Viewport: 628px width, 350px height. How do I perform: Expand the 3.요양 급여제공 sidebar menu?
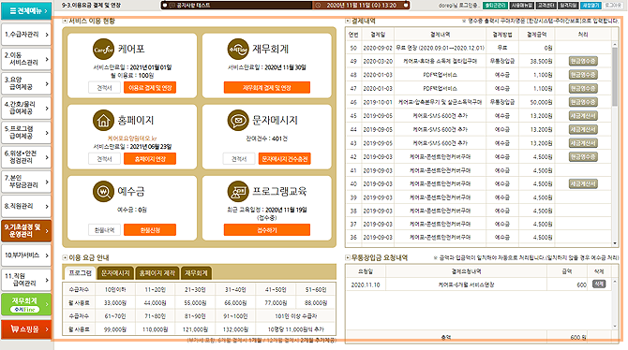[x=26, y=83]
